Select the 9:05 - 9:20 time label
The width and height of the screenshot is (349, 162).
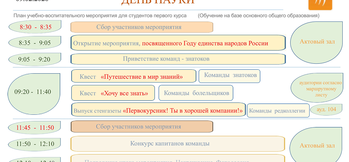(x=35, y=59)
